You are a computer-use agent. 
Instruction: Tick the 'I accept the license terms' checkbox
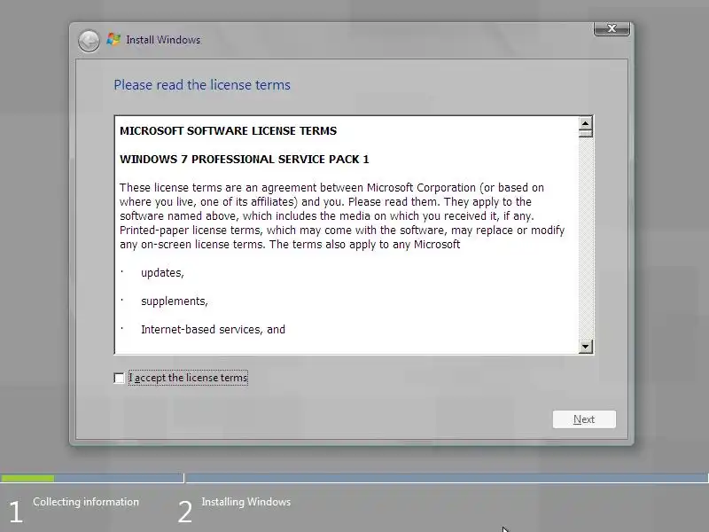click(x=119, y=378)
